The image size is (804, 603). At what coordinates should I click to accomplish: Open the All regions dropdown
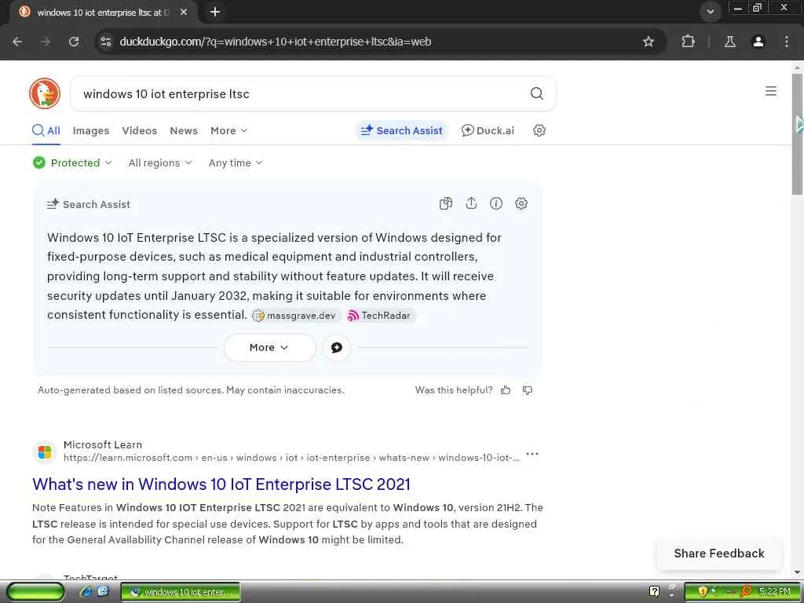pos(160,163)
